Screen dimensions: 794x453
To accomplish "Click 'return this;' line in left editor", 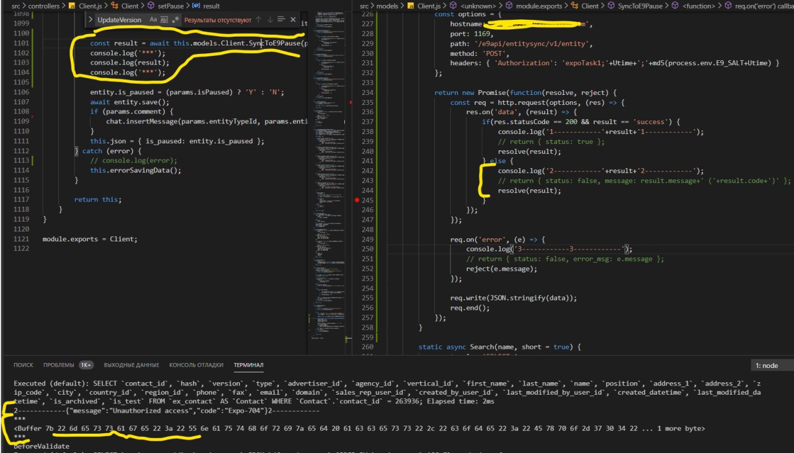I will click(x=98, y=199).
